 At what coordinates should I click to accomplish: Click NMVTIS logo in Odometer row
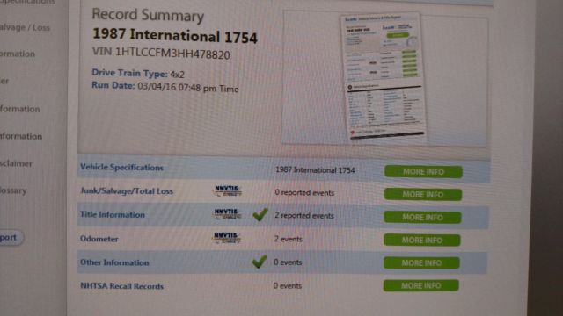[226, 238]
